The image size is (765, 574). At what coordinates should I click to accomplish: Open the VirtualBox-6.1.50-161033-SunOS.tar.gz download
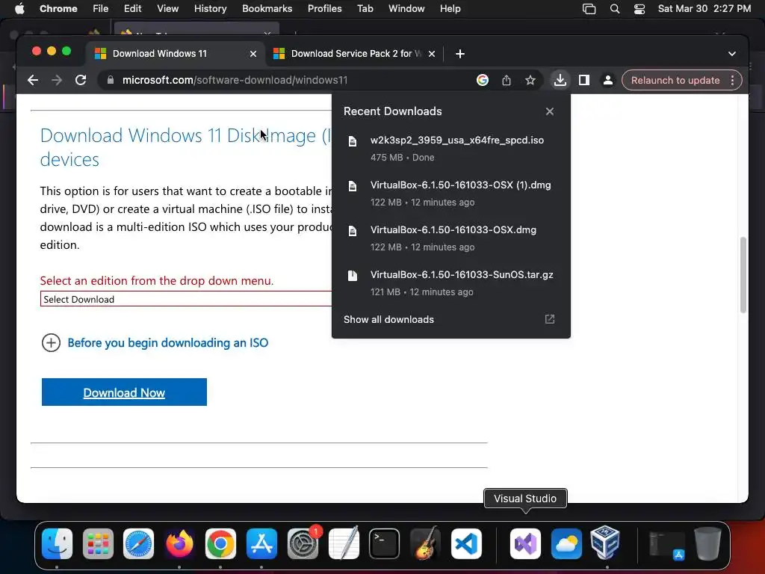pyautogui.click(x=450, y=283)
